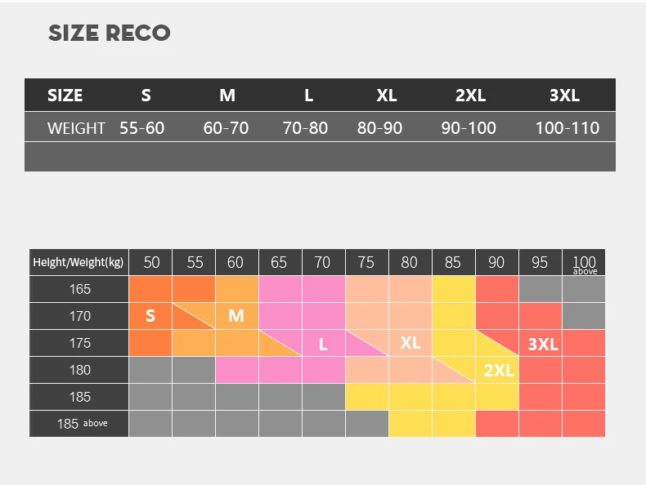
Task: Click the yellow 2XL label in the chart
Action: point(499,371)
